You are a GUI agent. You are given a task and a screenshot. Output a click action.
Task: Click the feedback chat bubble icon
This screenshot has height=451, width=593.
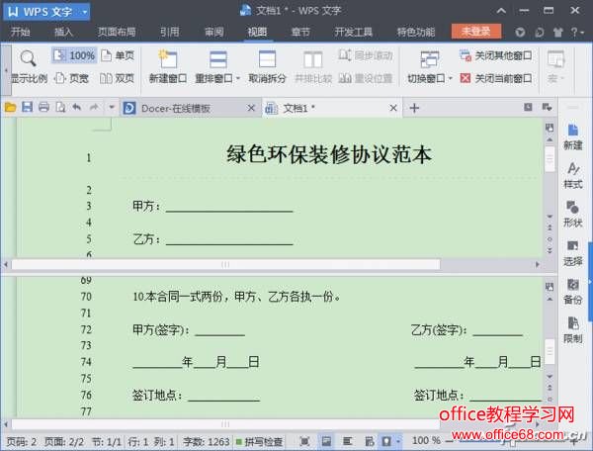tap(540, 33)
